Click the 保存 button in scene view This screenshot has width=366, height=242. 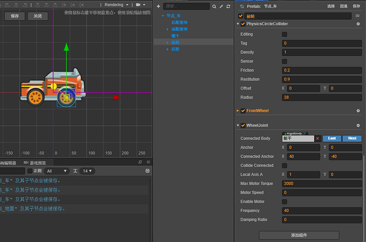pyautogui.click(x=14, y=16)
